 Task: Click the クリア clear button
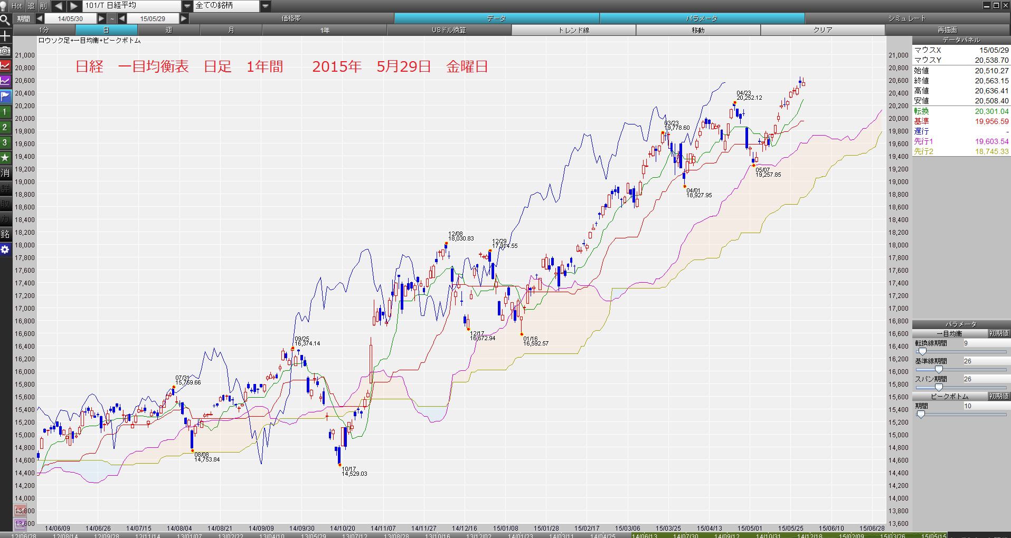click(x=823, y=30)
